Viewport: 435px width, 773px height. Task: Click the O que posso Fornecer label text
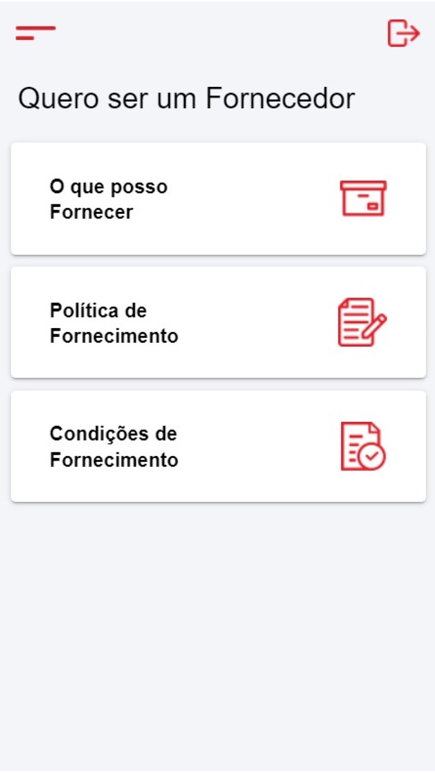(108, 199)
